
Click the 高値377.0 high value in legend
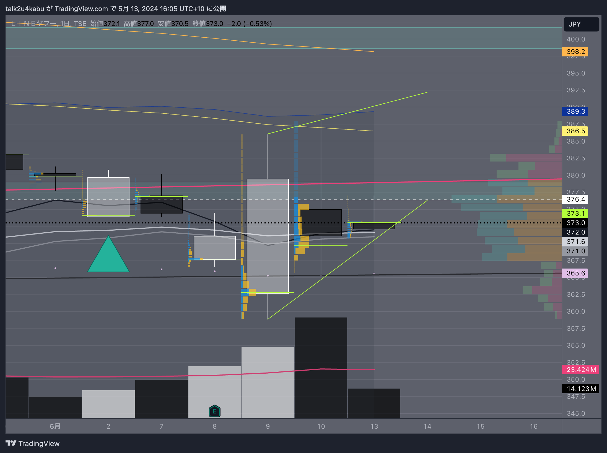139,24
